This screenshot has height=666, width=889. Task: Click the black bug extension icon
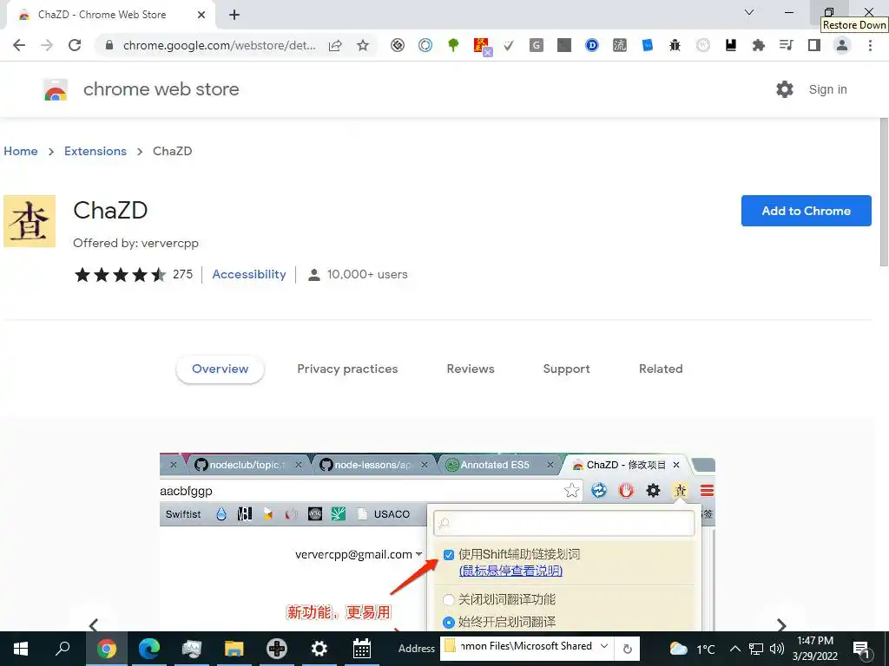tap(675, 45)
